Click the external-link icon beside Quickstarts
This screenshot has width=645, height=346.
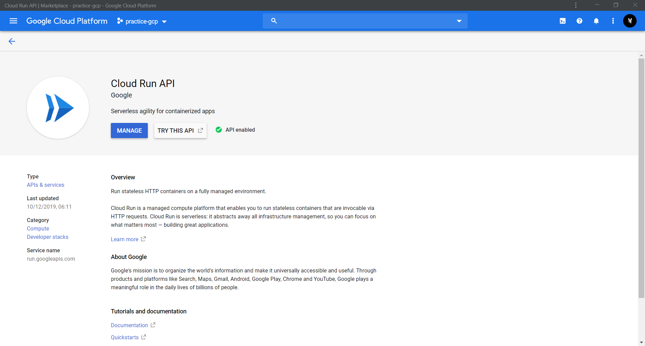click(143, 337)
